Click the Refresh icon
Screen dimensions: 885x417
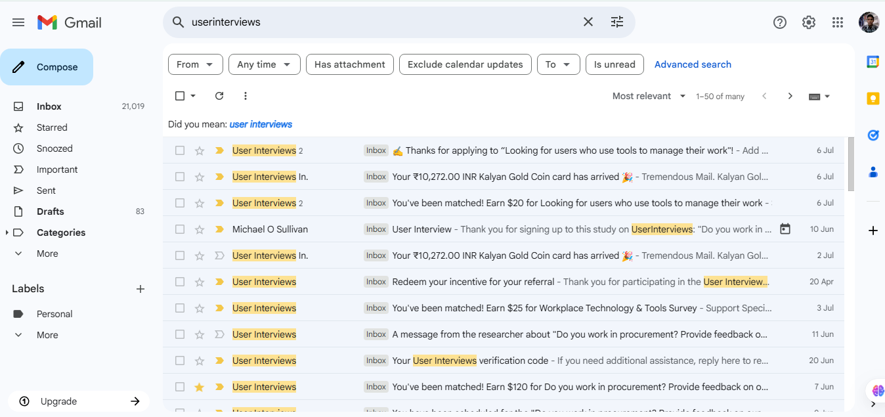click(x=219, y=96)
